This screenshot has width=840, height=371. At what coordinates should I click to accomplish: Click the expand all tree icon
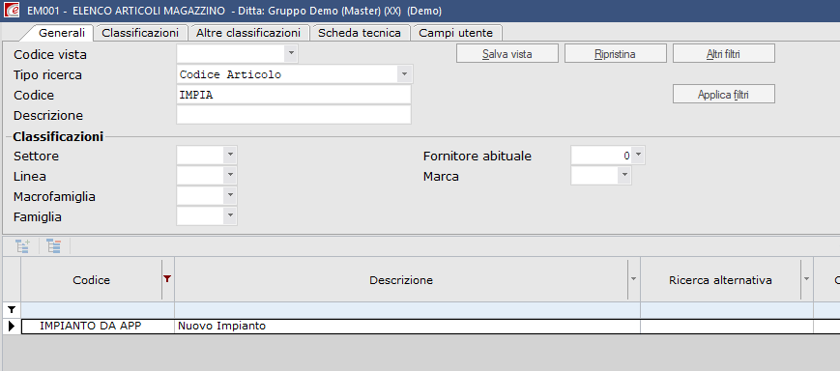22,246
